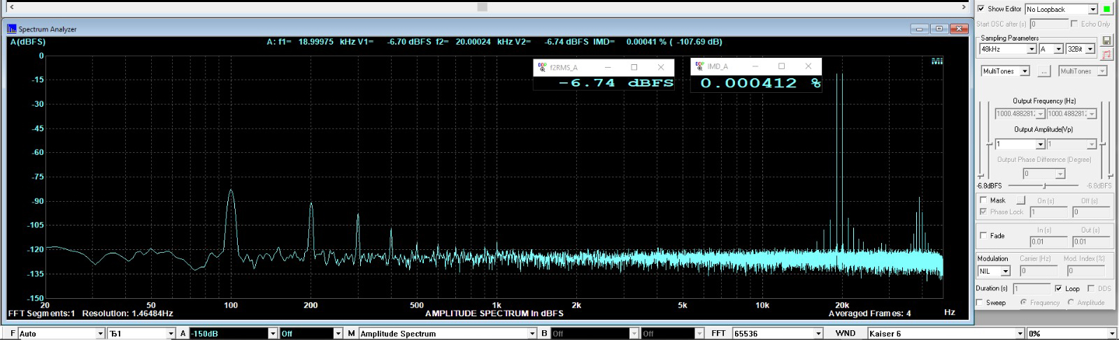Click the ellipsis button next to Mask
1119x340 pixels.
[1020, 200]
